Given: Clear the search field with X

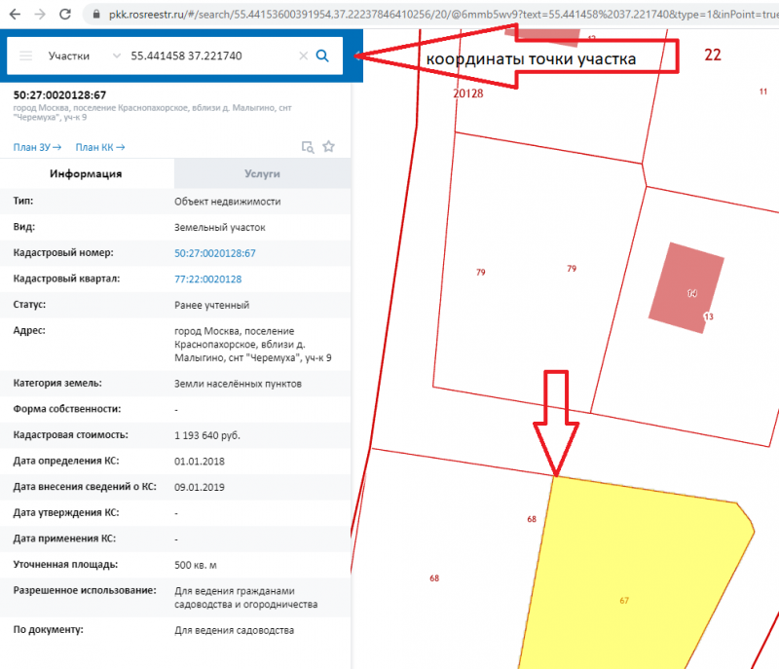Looking at the screenshot, I should coord(303,56).
